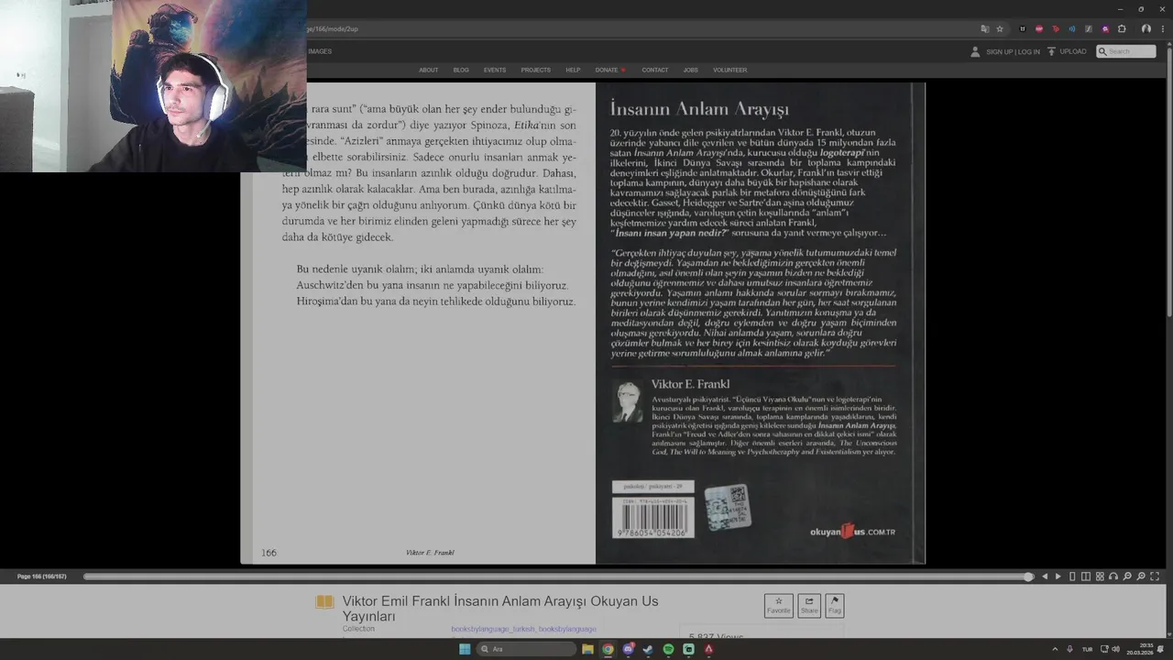Open the DONATE menu item
Viewport: 1173px width, 660px height.
click(609, 70)
